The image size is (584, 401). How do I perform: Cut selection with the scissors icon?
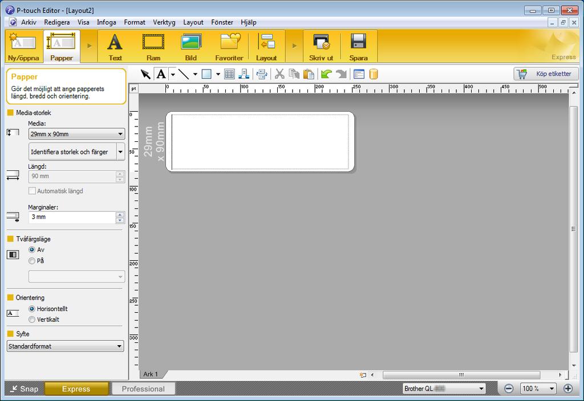click(279, 74)
